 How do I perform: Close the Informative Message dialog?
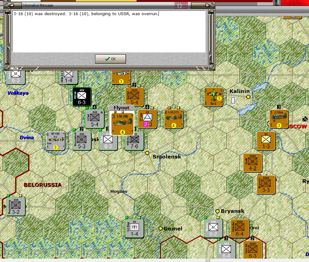pos(207,6)
